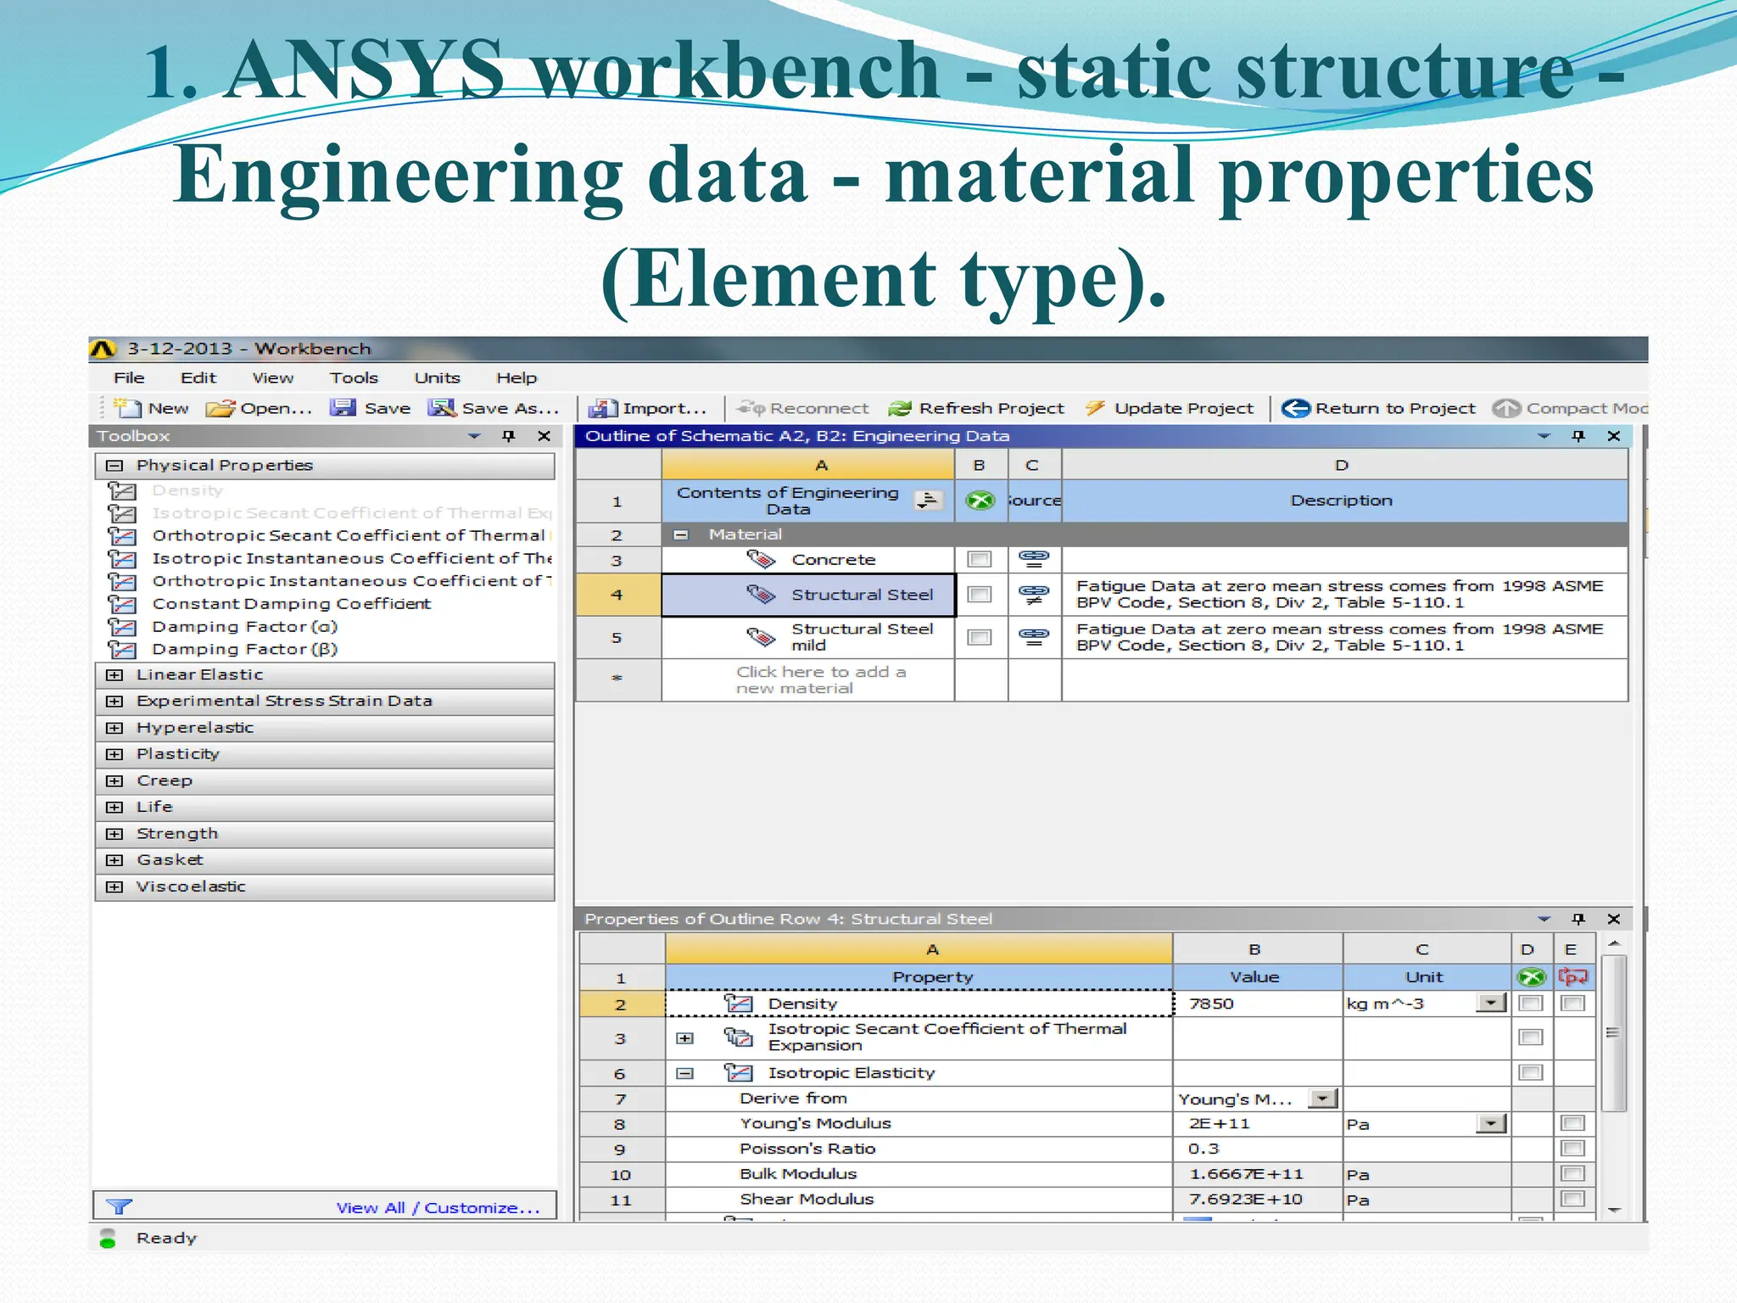Toggle Poisson's Ratio parameter checkbox
The image size is (1737, 1303).
pos(1572,1149)
